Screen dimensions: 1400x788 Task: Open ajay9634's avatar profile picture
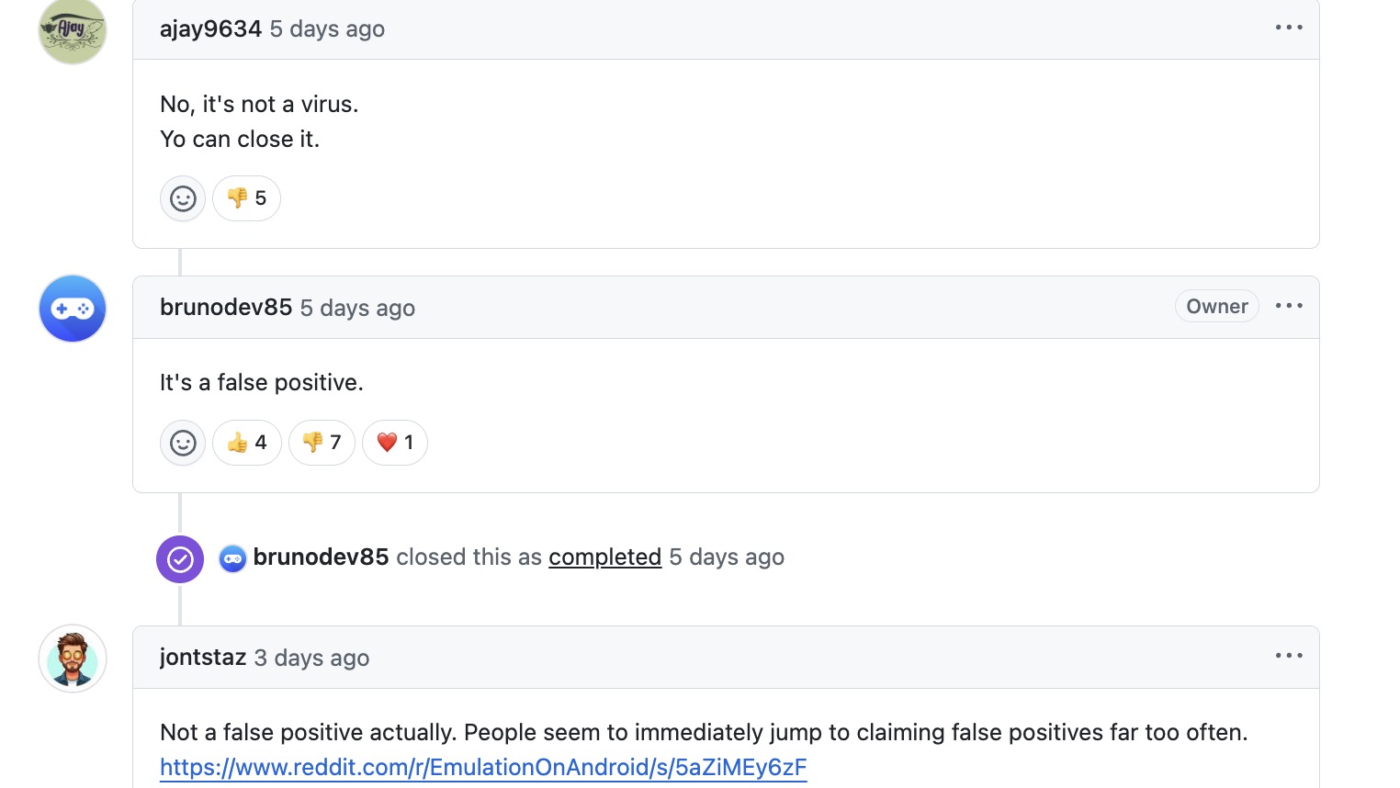[x=73, y=30]
